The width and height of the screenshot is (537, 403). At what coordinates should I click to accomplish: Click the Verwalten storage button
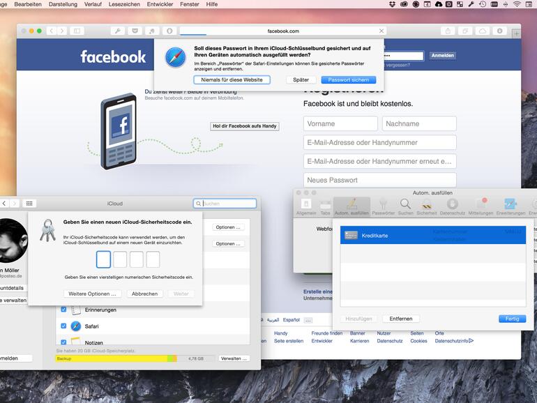coord(234,358)
